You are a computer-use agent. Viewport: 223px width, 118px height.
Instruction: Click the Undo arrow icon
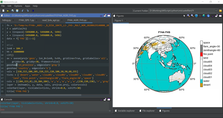[x=23, y=11]
